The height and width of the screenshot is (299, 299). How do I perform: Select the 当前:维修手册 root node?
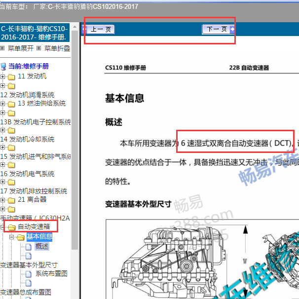click(x=29, y=66)
